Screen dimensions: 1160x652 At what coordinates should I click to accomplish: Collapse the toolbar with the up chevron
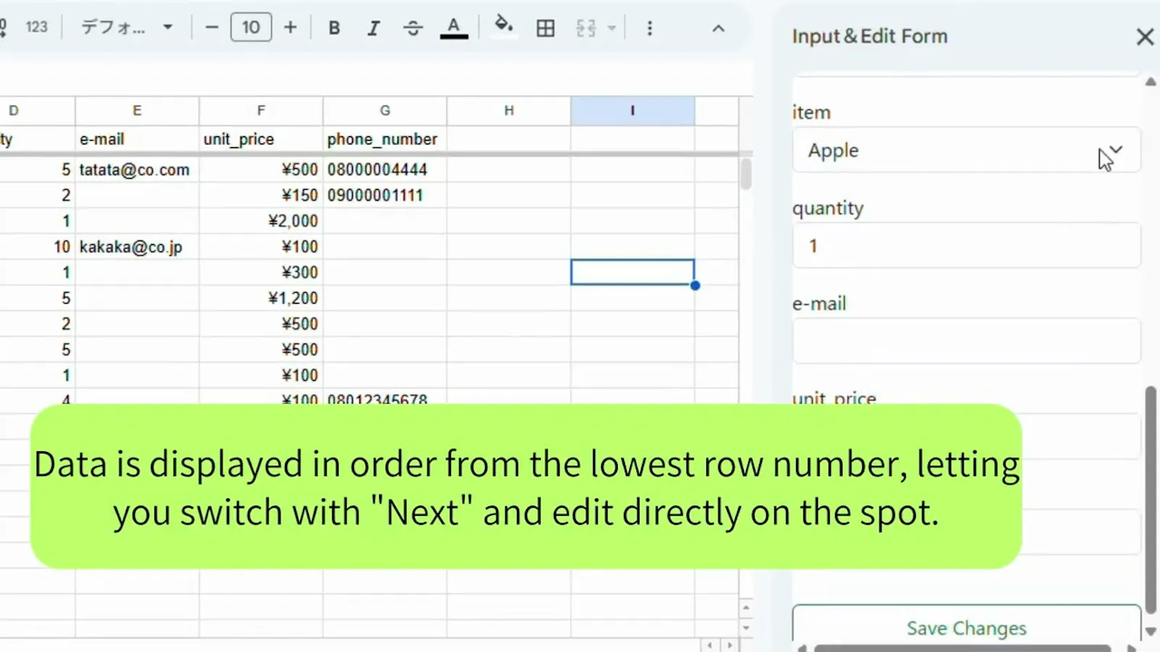click(x=718, y=28)
